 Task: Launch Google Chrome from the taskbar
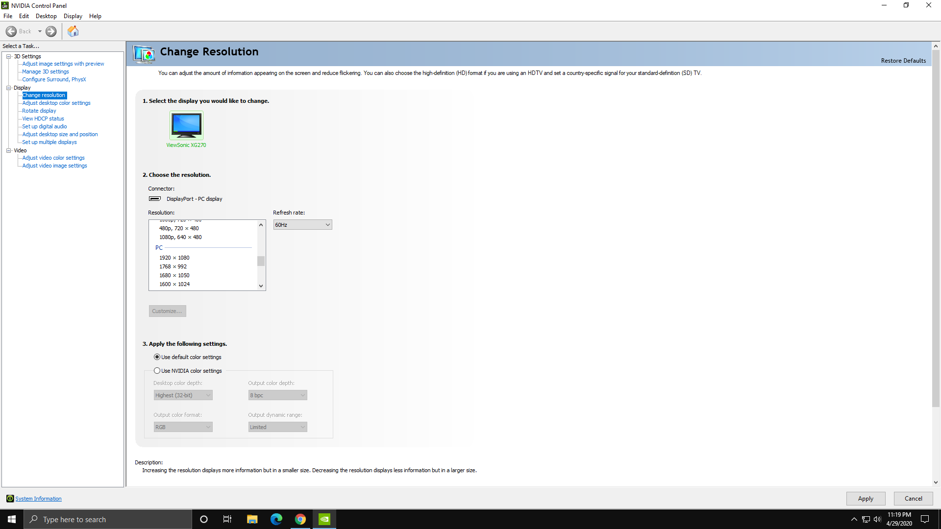[x=300, y=519]
